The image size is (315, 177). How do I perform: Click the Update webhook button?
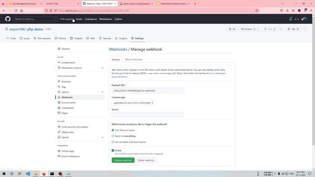click(123, 160)
